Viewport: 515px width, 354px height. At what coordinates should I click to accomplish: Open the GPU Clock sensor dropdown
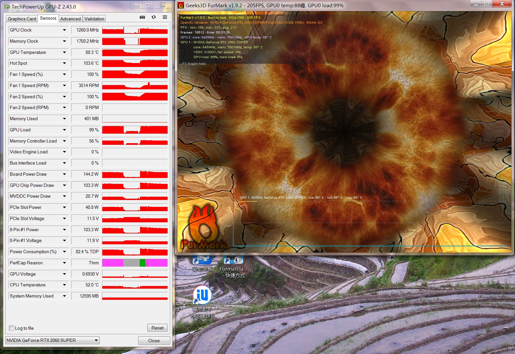(x=64, y=30)
